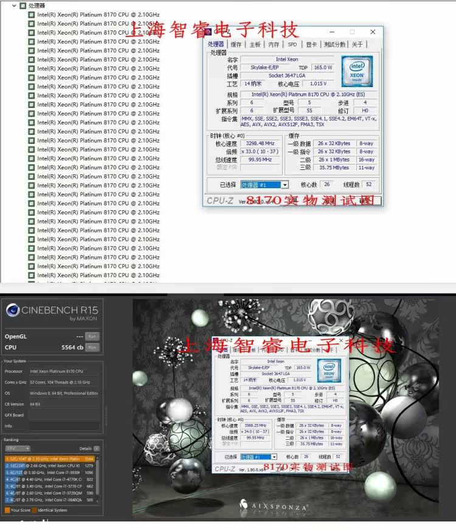
Task: Close the CPU-Z window over the Cinebench render
Action: pyautogui.click(x=340, y=341)
